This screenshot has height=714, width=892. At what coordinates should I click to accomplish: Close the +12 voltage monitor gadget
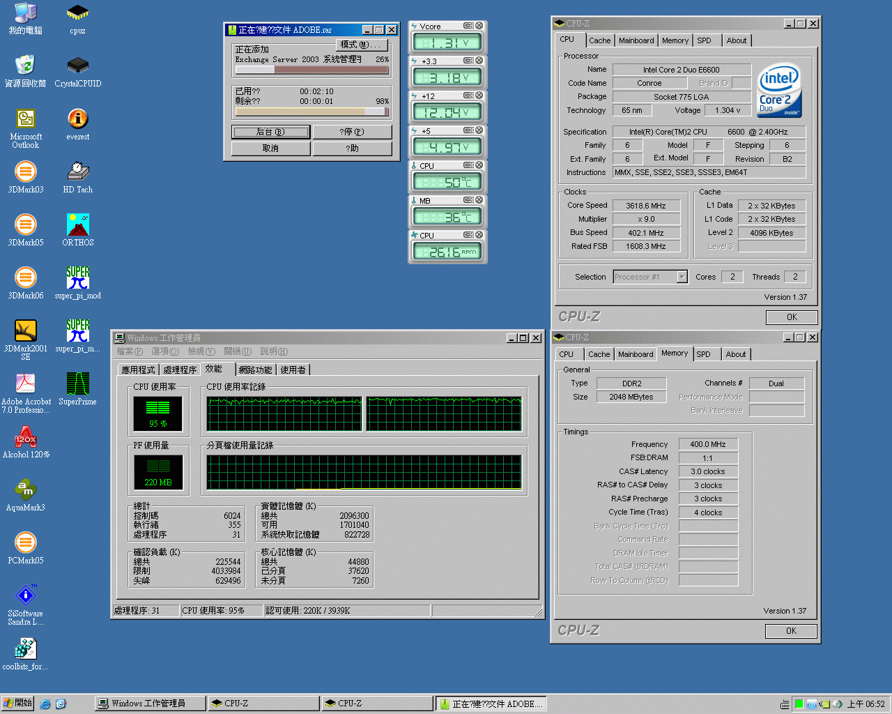(x=479, y=96)
